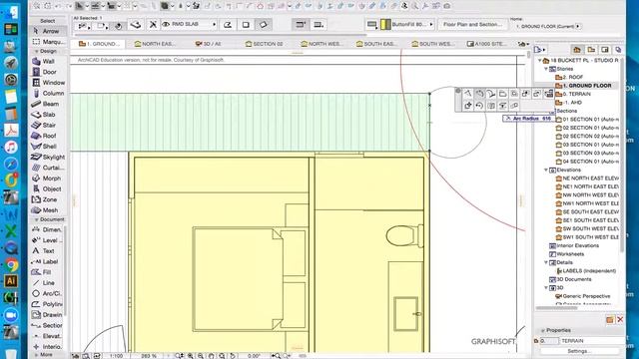The height and width of the screenshot is (359, 639).
Task: Open the RMD SLAB layer dropdown
Action: pyautogui.click(x=214, y=24)
